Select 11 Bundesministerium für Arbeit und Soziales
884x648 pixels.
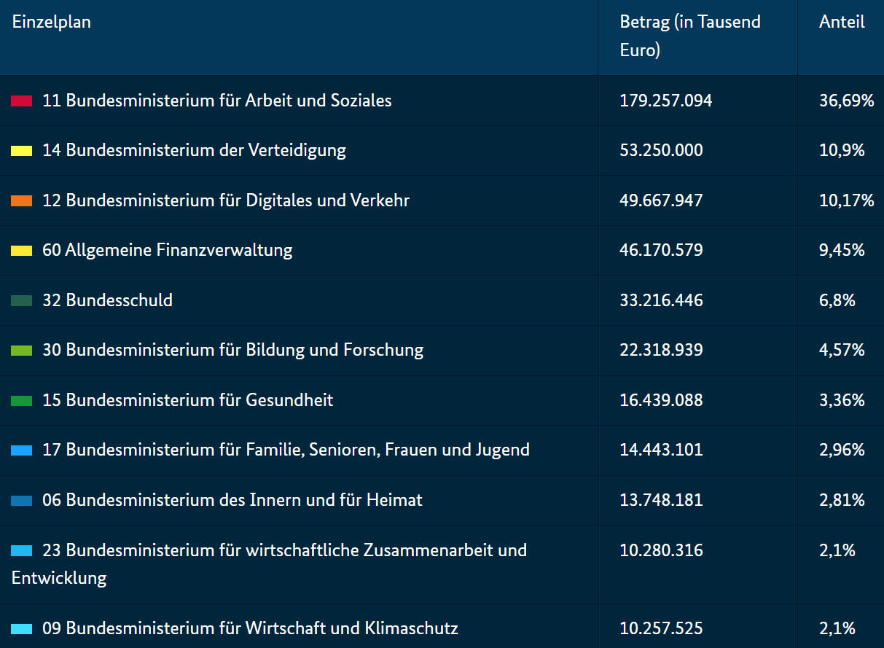pyautogui.click(x=217, y=101)
